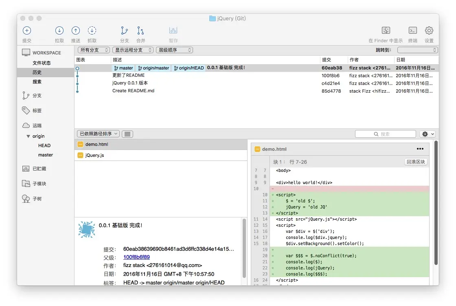
Task: Open the 显示远程分支 dropdown
Action: [x=133, y=50]
